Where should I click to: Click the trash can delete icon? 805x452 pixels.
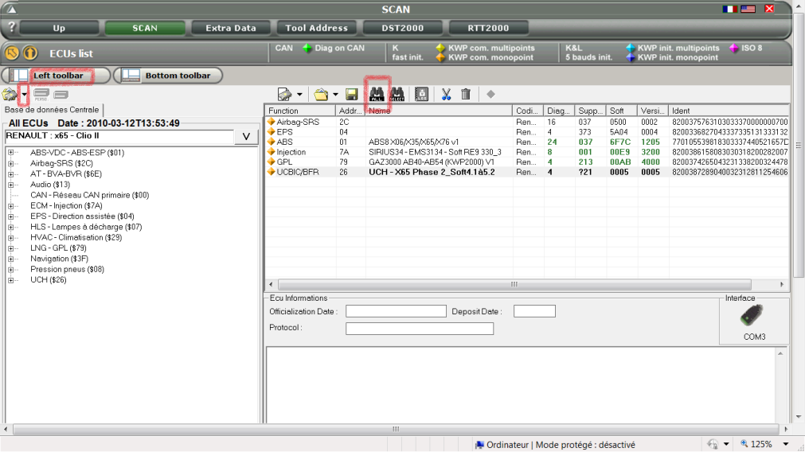point(466,94)
